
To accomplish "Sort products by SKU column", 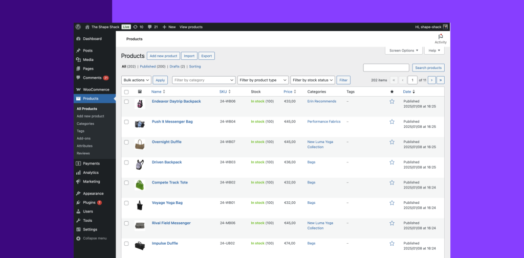I will click(225, 92).
